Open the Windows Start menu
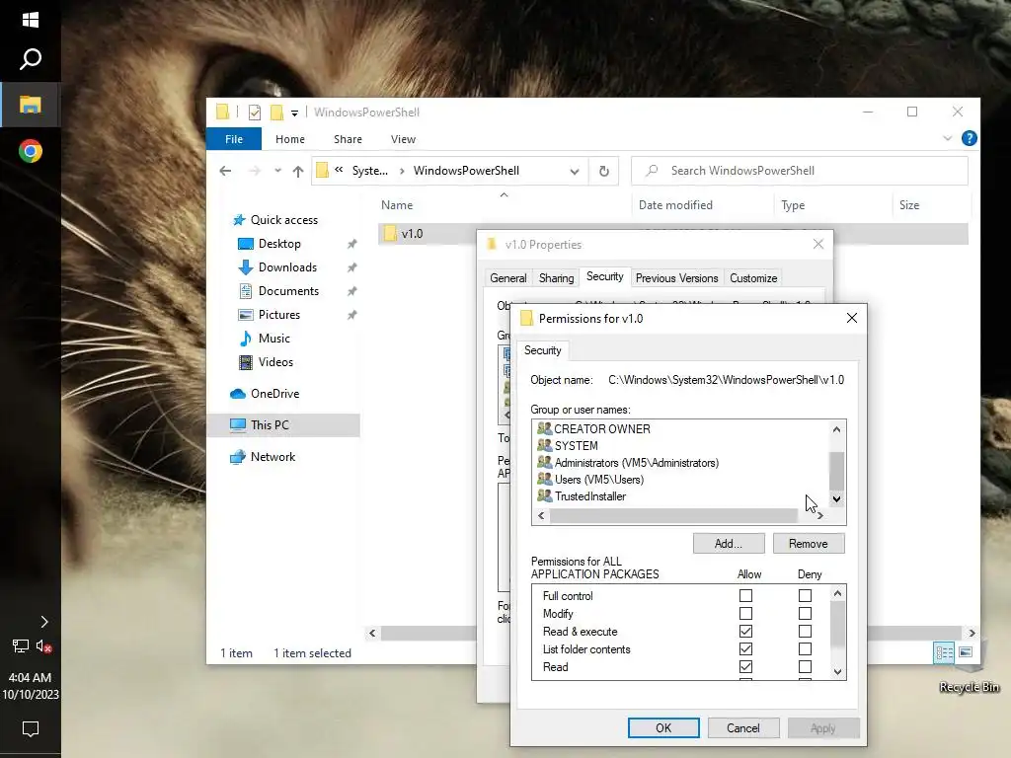Viewport: 1011px width, 758px height. pos(31,20)
